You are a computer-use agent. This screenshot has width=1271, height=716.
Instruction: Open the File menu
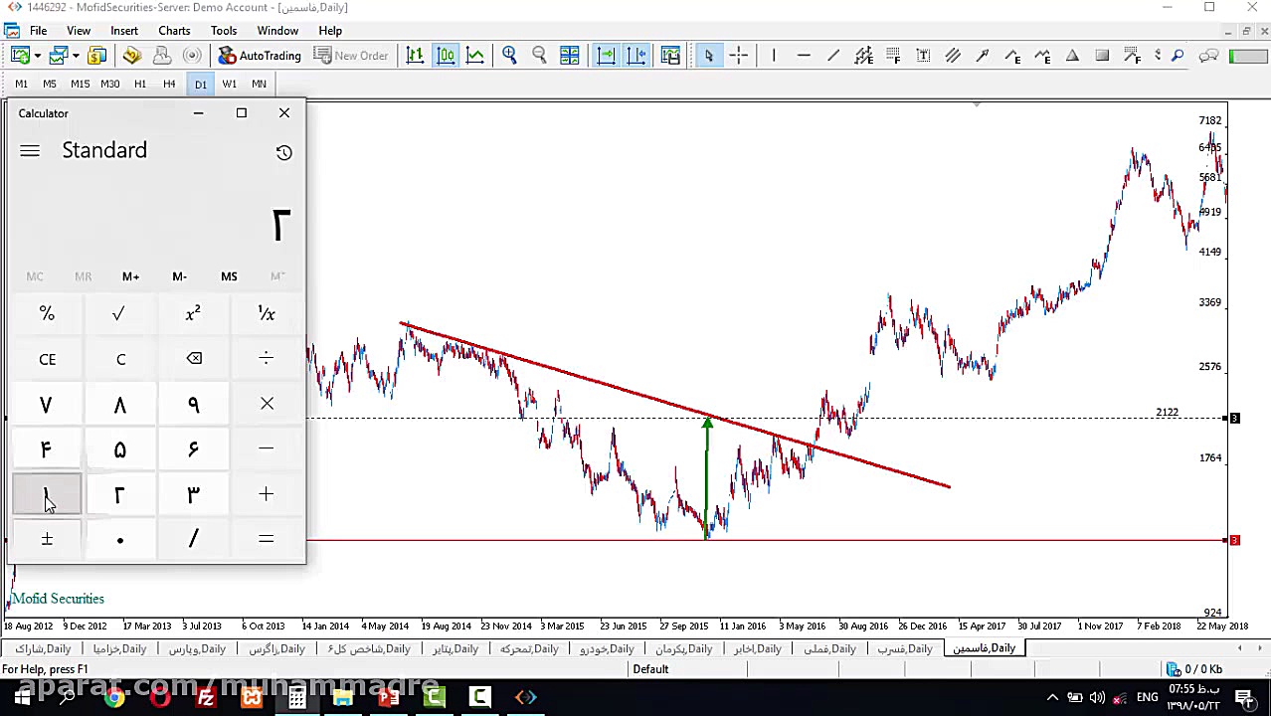point(38,31)
